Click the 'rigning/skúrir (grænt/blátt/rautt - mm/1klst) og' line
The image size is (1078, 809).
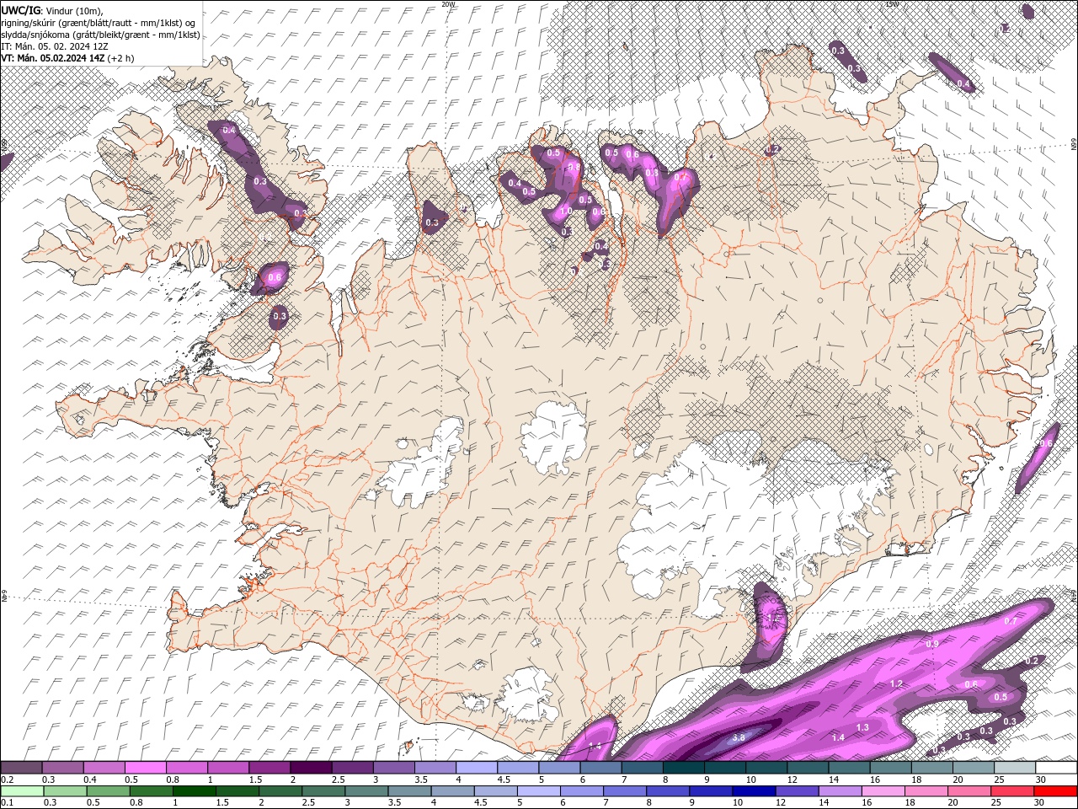click(99, 23)
